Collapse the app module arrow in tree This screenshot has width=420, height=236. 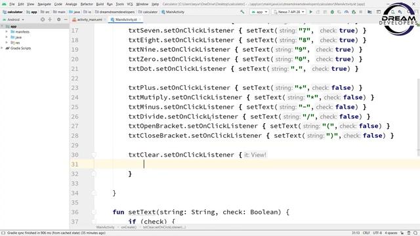pos(2,26)
